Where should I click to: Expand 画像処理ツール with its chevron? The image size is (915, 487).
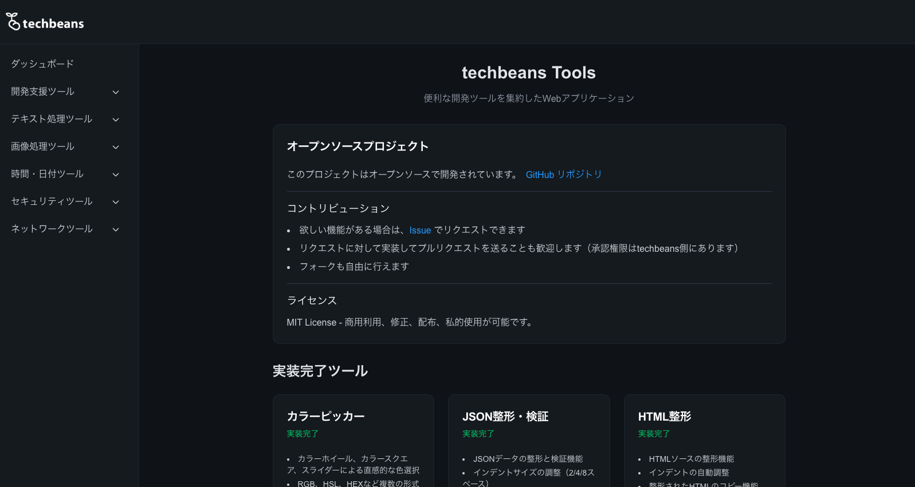[x=116, y=147]
